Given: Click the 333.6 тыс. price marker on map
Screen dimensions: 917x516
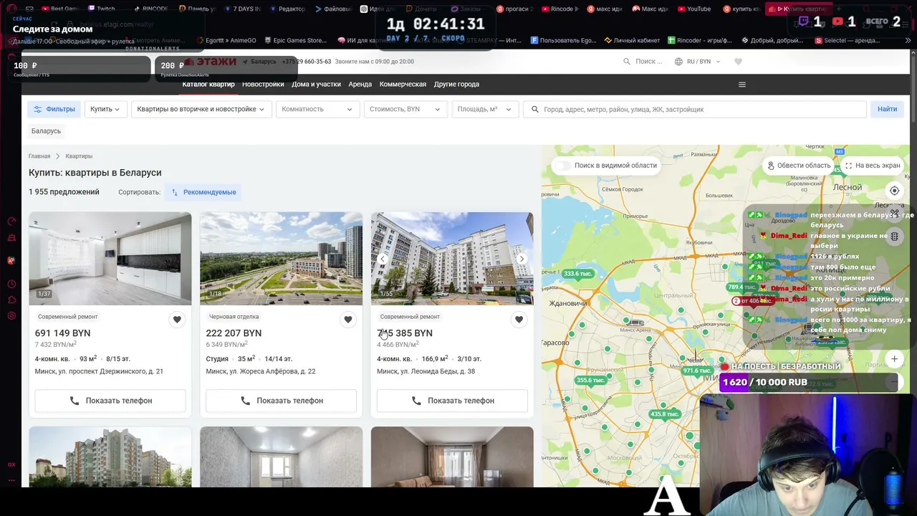Looking at the screenshot, I should click(x=578, y=274).
